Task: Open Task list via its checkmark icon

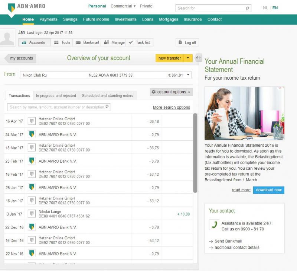Action: tap(131, 42)
